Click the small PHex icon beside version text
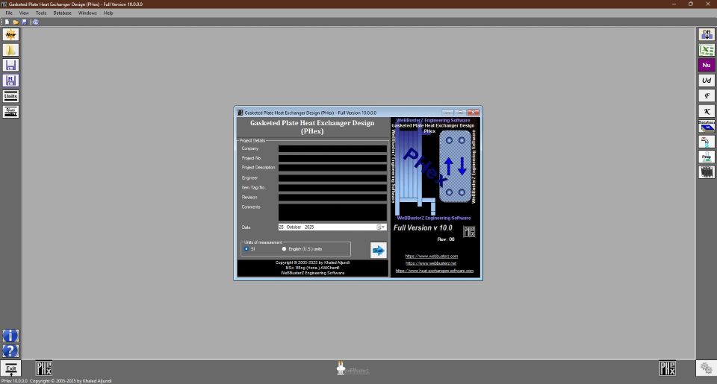This screenshot has width=717, height=384. click(469, 231)
